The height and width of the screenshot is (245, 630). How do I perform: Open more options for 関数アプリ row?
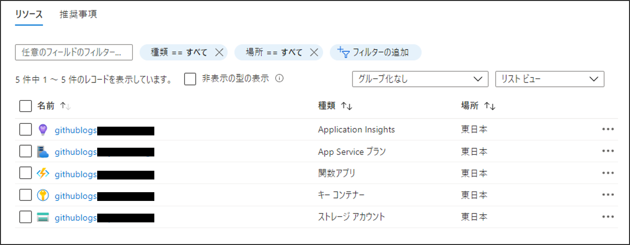click(x=608, y=173)
